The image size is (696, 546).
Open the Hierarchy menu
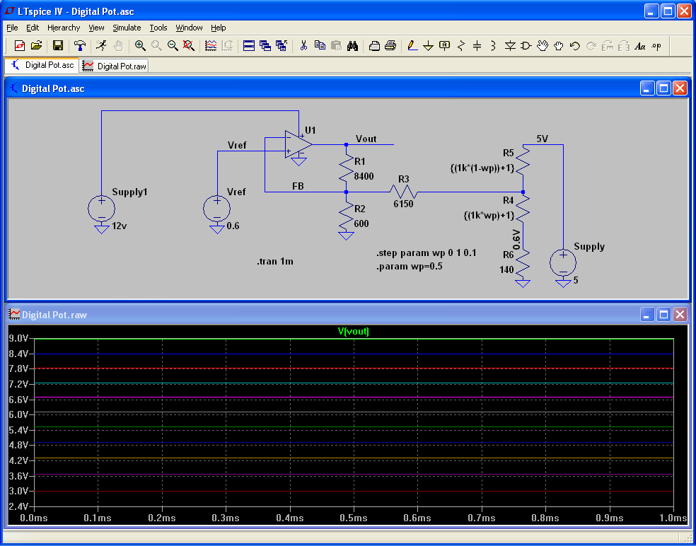(64, 28)
